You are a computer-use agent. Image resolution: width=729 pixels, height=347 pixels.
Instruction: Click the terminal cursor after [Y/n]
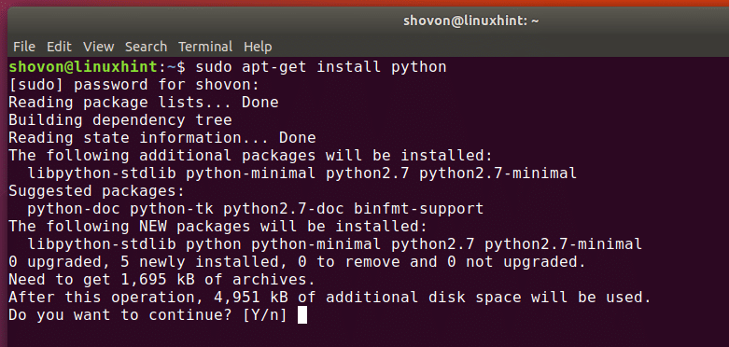(302, 315)
